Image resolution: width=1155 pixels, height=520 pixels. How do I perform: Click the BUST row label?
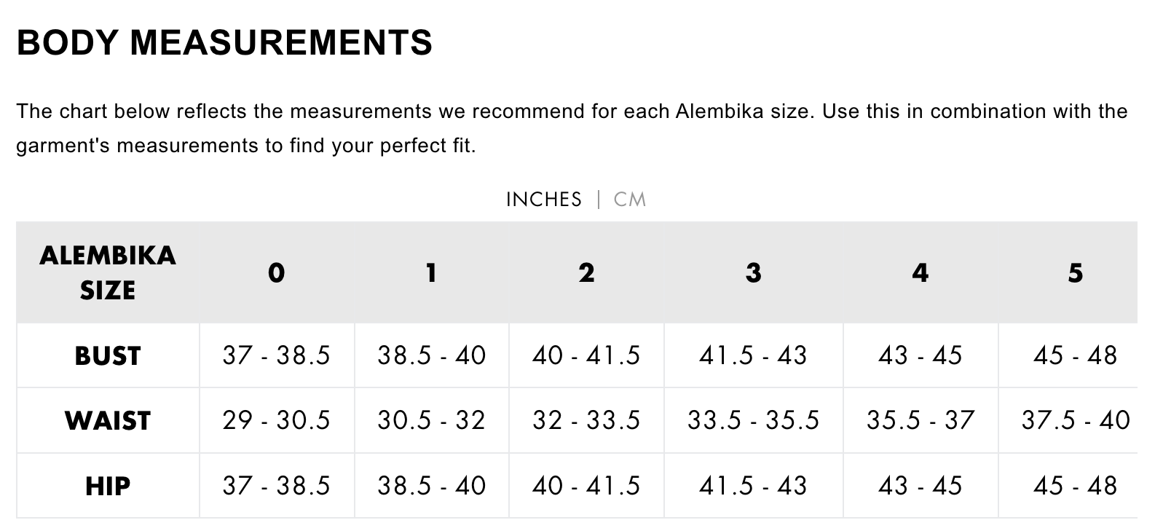[x=108, y=355]
